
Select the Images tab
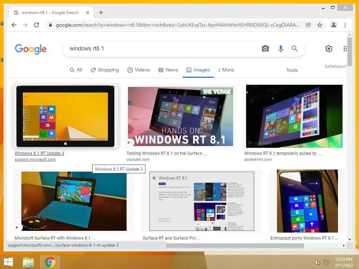pos(198,70)
